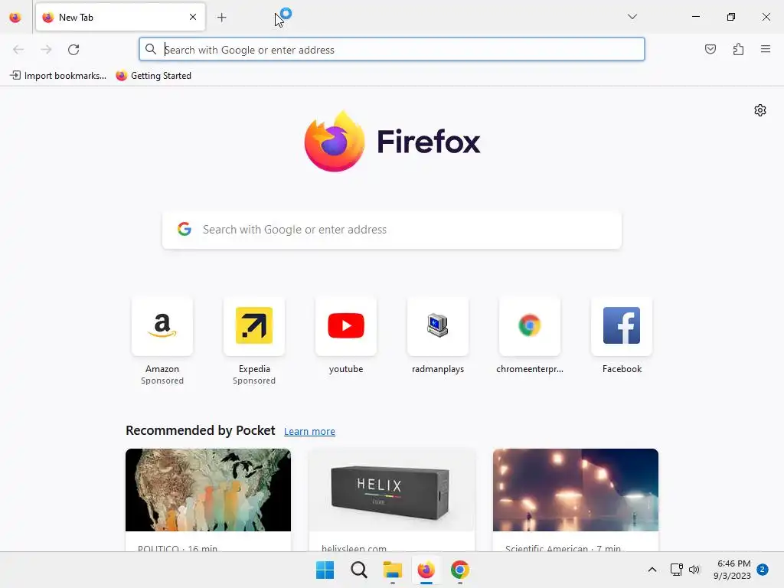The image size is (784, 588).
Task: Open the Firefox View pinned tab icon
Action: tap(15, 18)
